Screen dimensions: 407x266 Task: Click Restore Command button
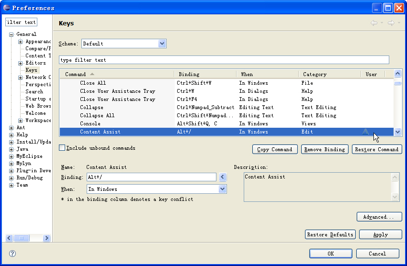click(x=377, y=149)
